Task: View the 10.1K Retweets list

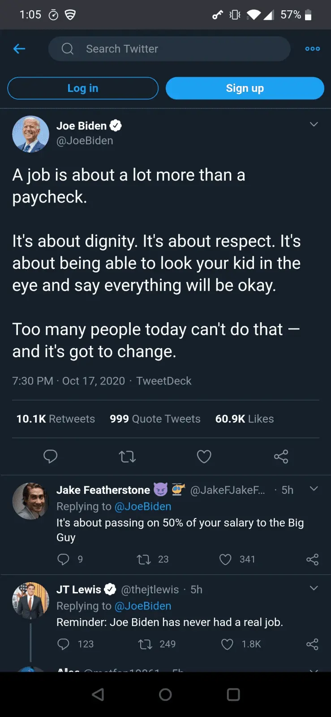Action: pyautogui.click(x=56, y=419)
